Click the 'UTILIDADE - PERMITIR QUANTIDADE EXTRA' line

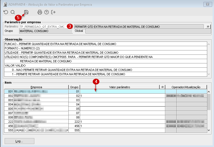coord(106,53)
